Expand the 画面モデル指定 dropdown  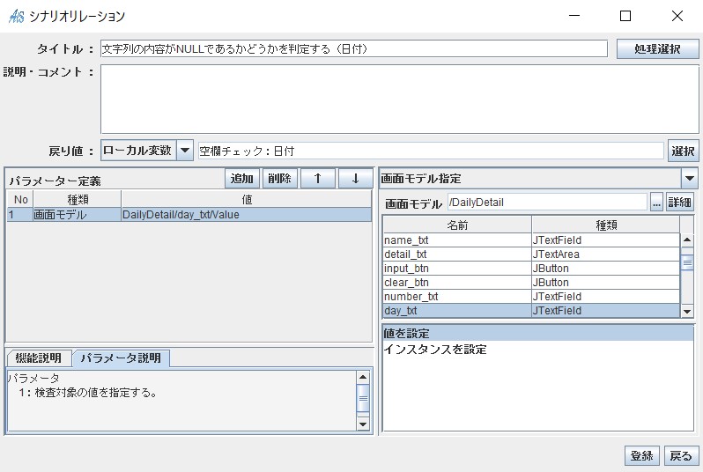coord(690,179)
